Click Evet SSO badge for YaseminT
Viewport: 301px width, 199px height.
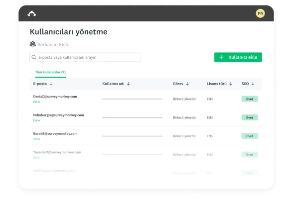[x=250, y=155]
